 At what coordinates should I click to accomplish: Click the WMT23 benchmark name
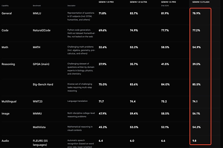[x=38, y=101]
